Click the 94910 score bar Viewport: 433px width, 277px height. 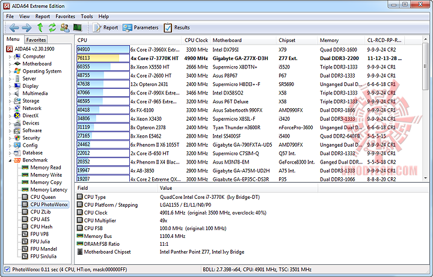tap(103, 49)
